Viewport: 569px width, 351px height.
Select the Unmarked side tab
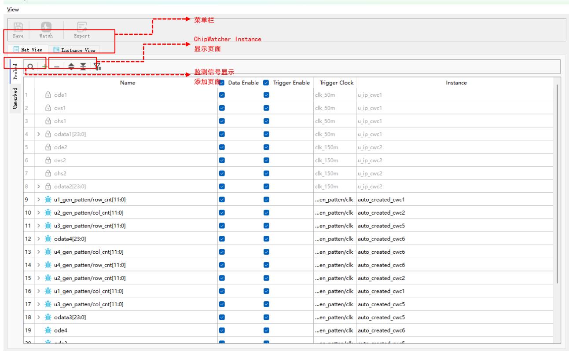15,99
